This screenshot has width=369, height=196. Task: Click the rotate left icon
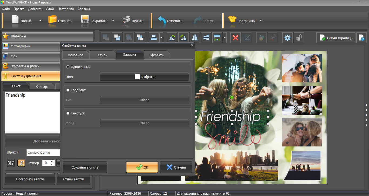click(x=172, y=38)
